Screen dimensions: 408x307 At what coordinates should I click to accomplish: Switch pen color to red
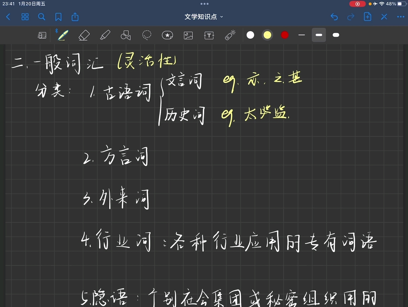[x=284, y=35]
